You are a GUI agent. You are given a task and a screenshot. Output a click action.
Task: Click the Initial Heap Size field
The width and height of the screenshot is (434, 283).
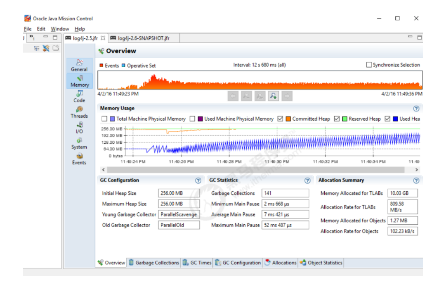click(179, 193)
